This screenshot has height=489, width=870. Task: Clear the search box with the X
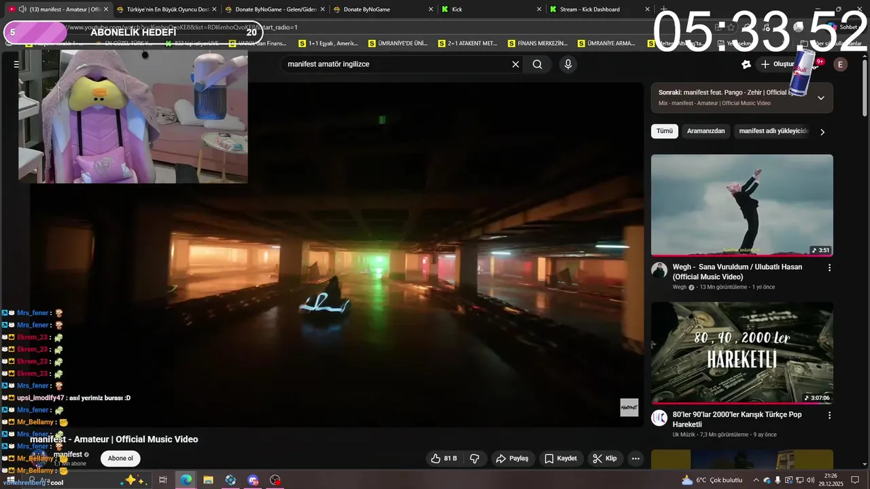(515, 65)
